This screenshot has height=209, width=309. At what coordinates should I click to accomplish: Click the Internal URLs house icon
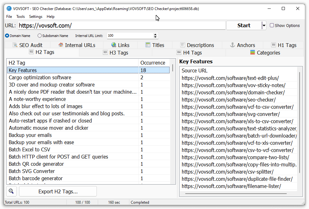pos(61,45)
